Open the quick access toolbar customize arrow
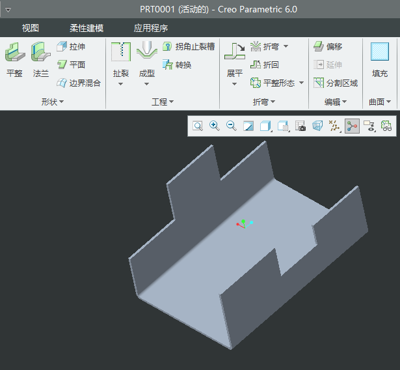400x370 pixels. pyautogui.click(x=8, y=10)
